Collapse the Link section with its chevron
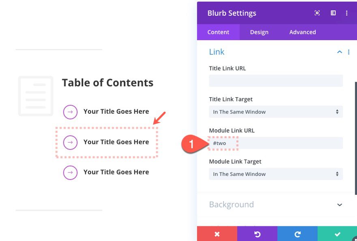Screen dimensions: 357x241 click(x=340, y=52)
